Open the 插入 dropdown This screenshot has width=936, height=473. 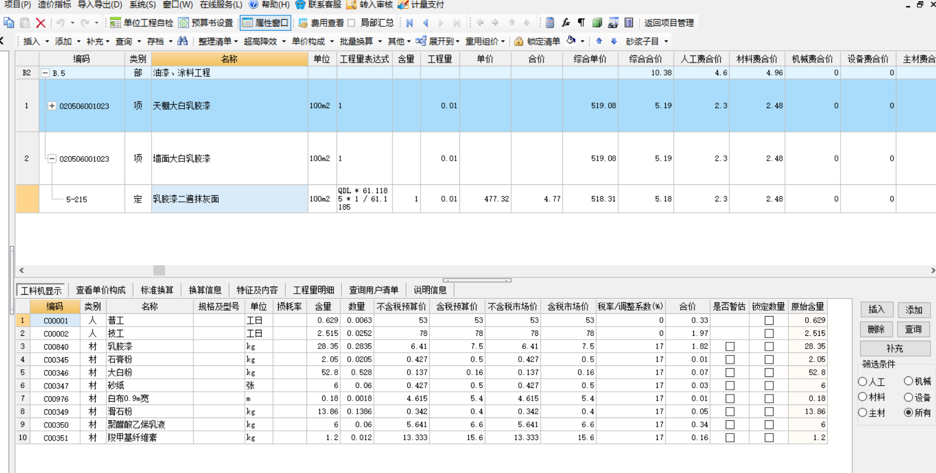pos(36,41)
